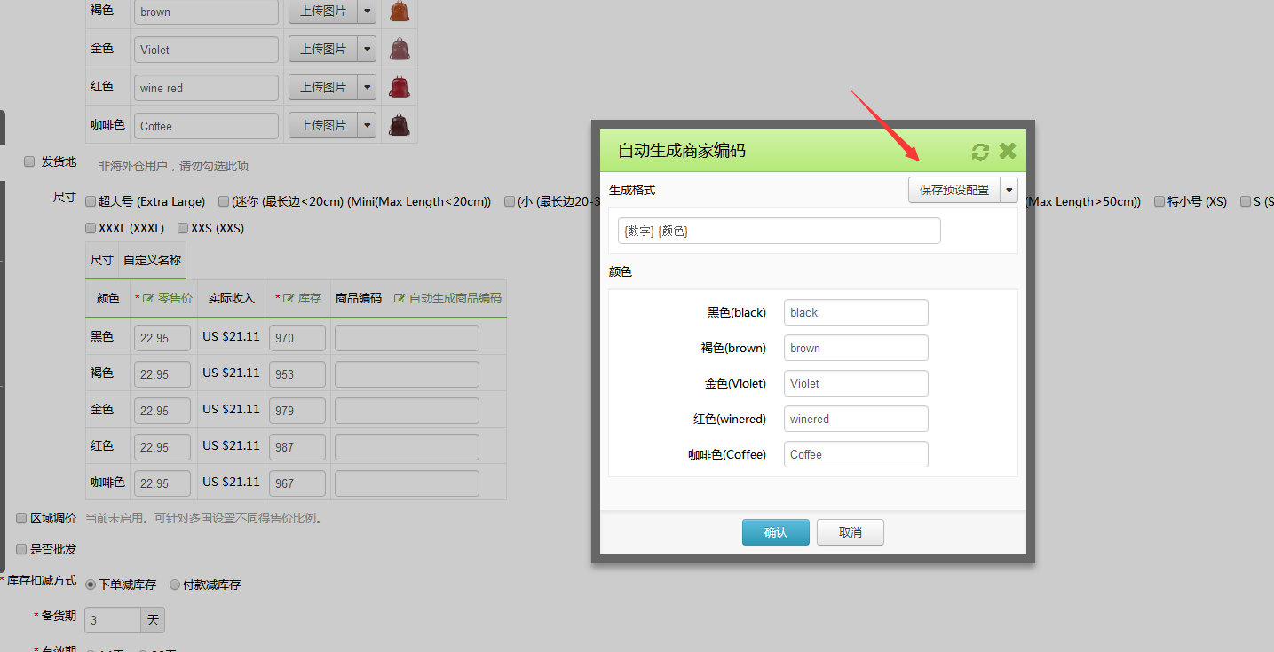The height and width of the screenshot is (652, 1274).
Task: Enable the 区域调价 checkbox
Action: pos(21,518)
